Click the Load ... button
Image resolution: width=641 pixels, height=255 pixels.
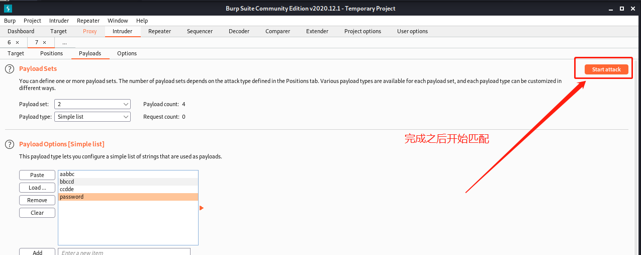pos(37,188)
